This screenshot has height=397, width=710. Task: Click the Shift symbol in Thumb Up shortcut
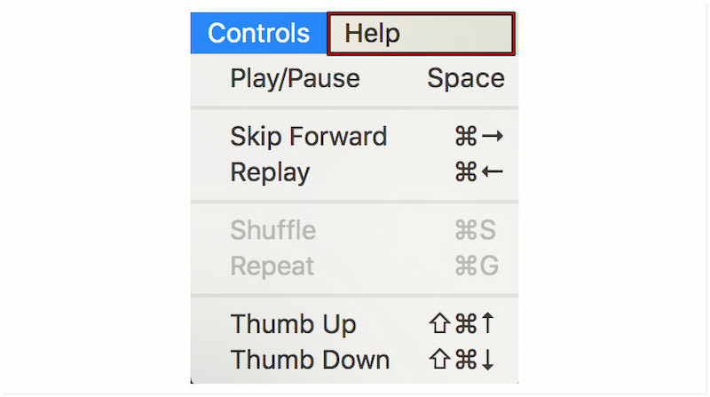[x=440, y=324]
